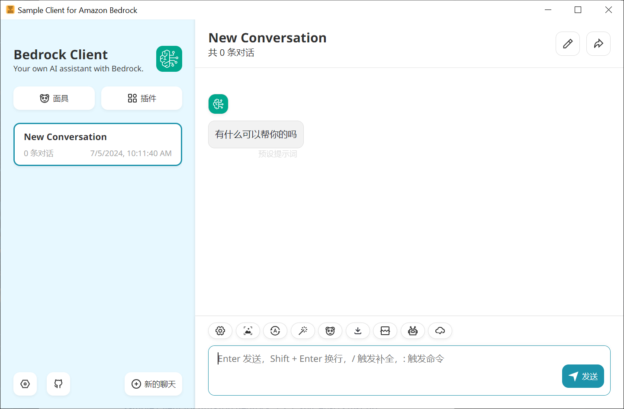Click the download arrow icon

(x=358, y=331)
